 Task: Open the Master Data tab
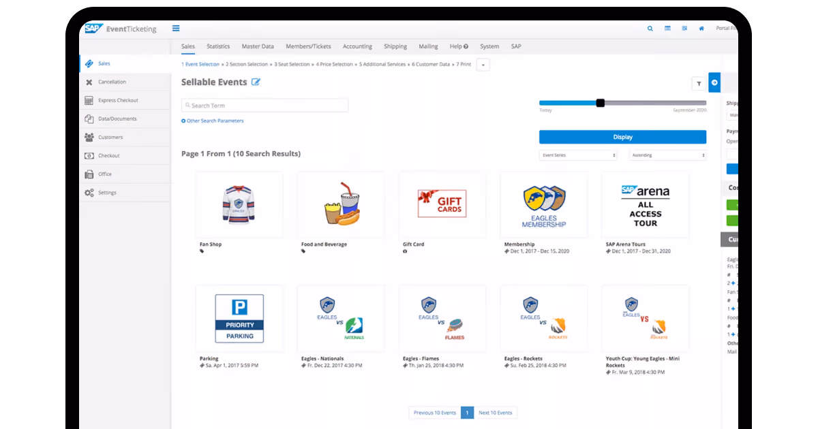pos(258,46)
